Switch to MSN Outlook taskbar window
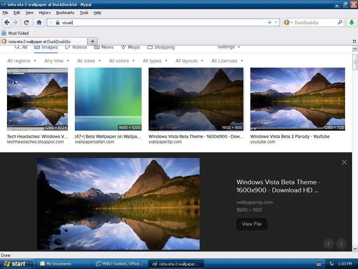 coord(120,264)
